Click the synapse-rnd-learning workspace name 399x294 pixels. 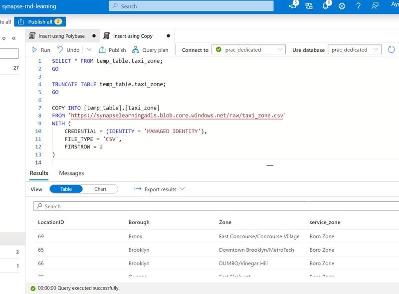click(x=29, y=6)
